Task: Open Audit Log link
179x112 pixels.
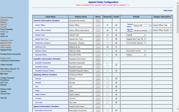Action: pos(4,36)
